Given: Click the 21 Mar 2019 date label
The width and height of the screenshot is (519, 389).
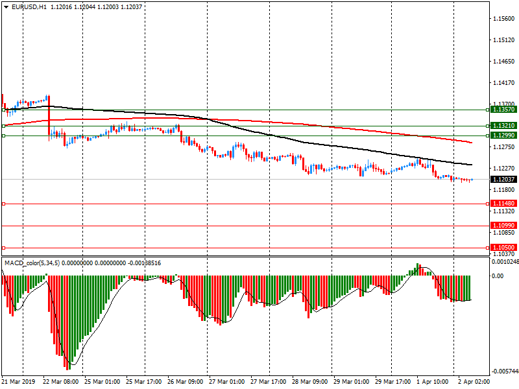Looking at the screenshot, I should pyautogui.click(x=19, y=383).
